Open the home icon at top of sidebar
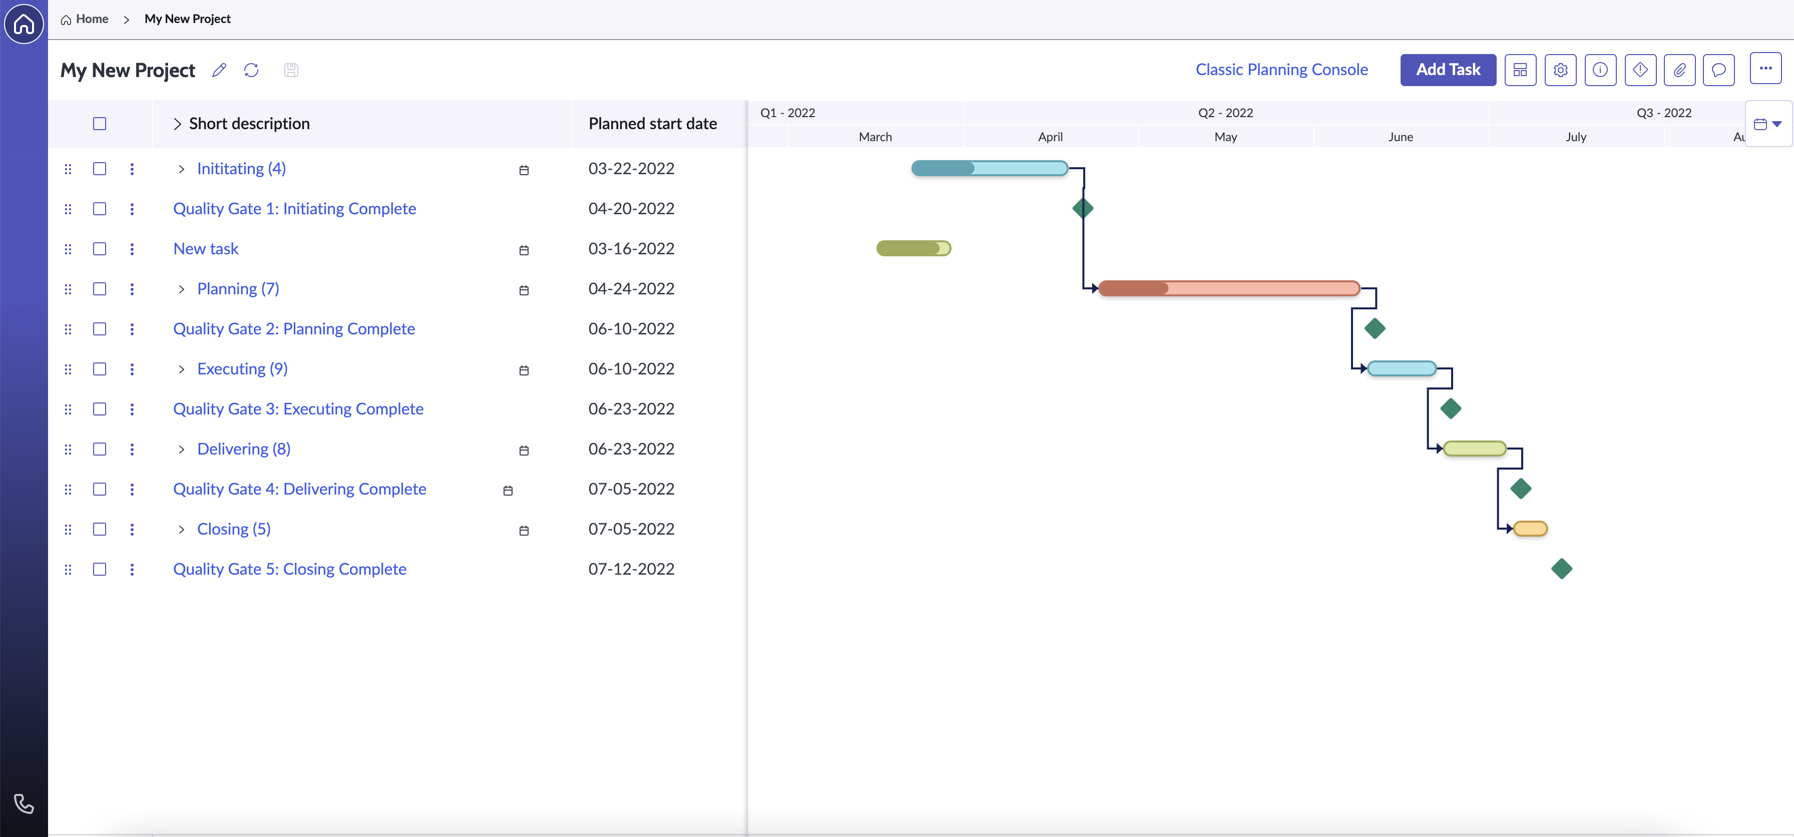The height and width of the screenshot is (837, 1794). [24, 24]
